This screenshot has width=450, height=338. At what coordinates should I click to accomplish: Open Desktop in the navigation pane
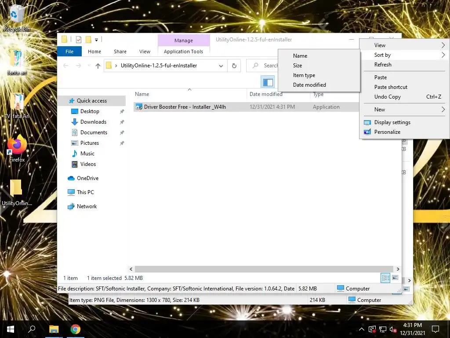point(90,111)
